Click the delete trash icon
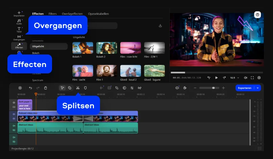 tap(46, 88)
